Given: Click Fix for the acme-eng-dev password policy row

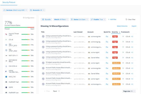Looking at the screenshot, I should (107, 37).
